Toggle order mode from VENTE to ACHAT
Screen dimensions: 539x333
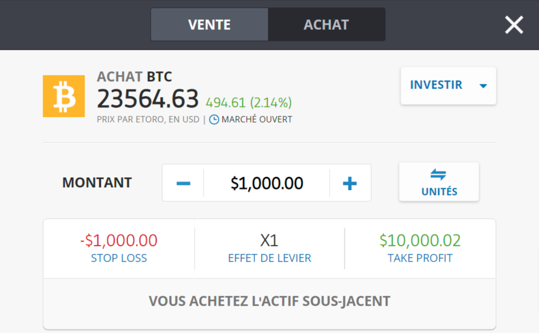point(326,24)
